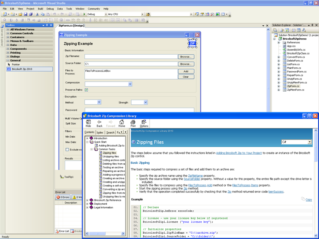The height and width of the screenshot is (239, 319).
Task: Collapse the Quick Start book in help contents
Action: [87, 142]
